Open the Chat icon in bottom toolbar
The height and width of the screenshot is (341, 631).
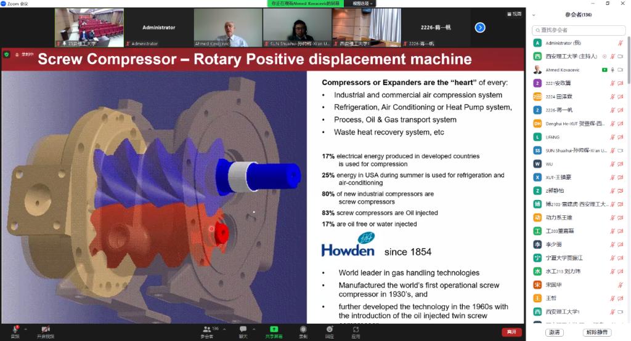pyautogui.click(x=243, y=330)
